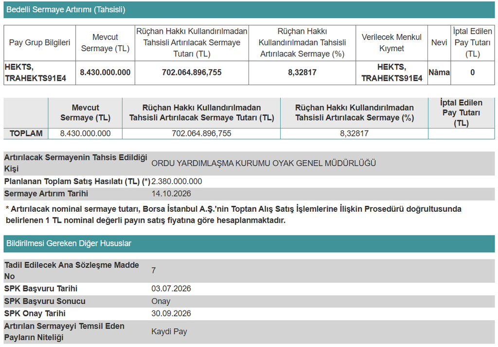Click the Onay result value

point(160,301)
